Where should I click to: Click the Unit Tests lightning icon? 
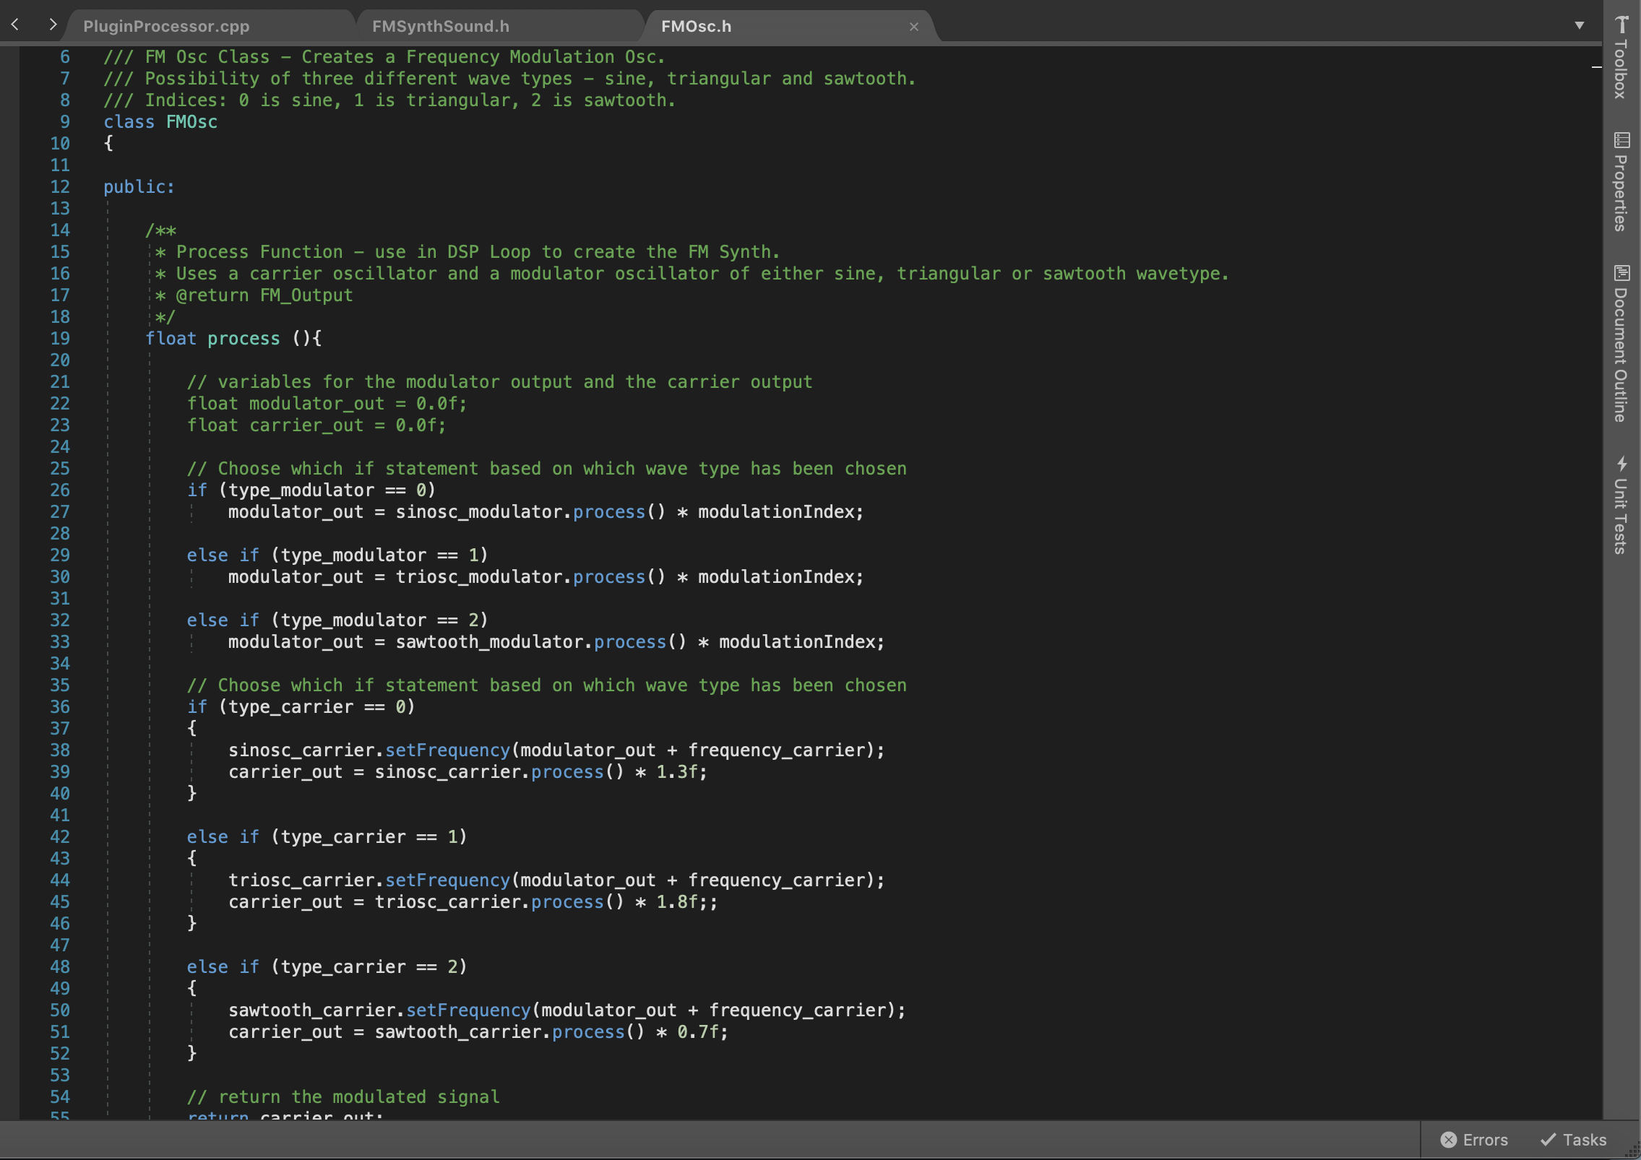pos(1621,463)
